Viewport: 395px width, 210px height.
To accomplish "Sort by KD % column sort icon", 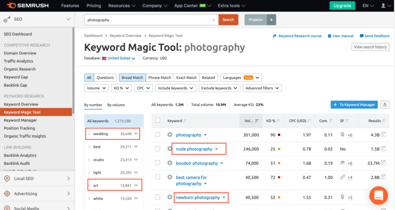I will point(279,121).
